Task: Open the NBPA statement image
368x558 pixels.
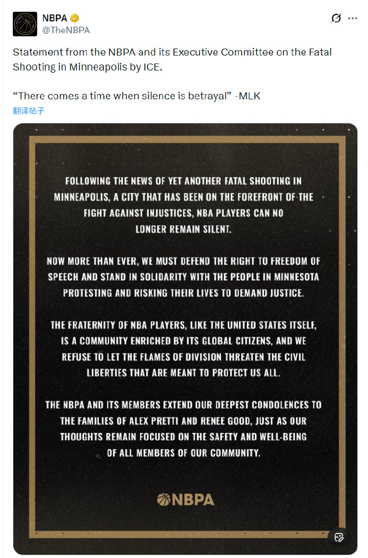Action: point(185,339)
